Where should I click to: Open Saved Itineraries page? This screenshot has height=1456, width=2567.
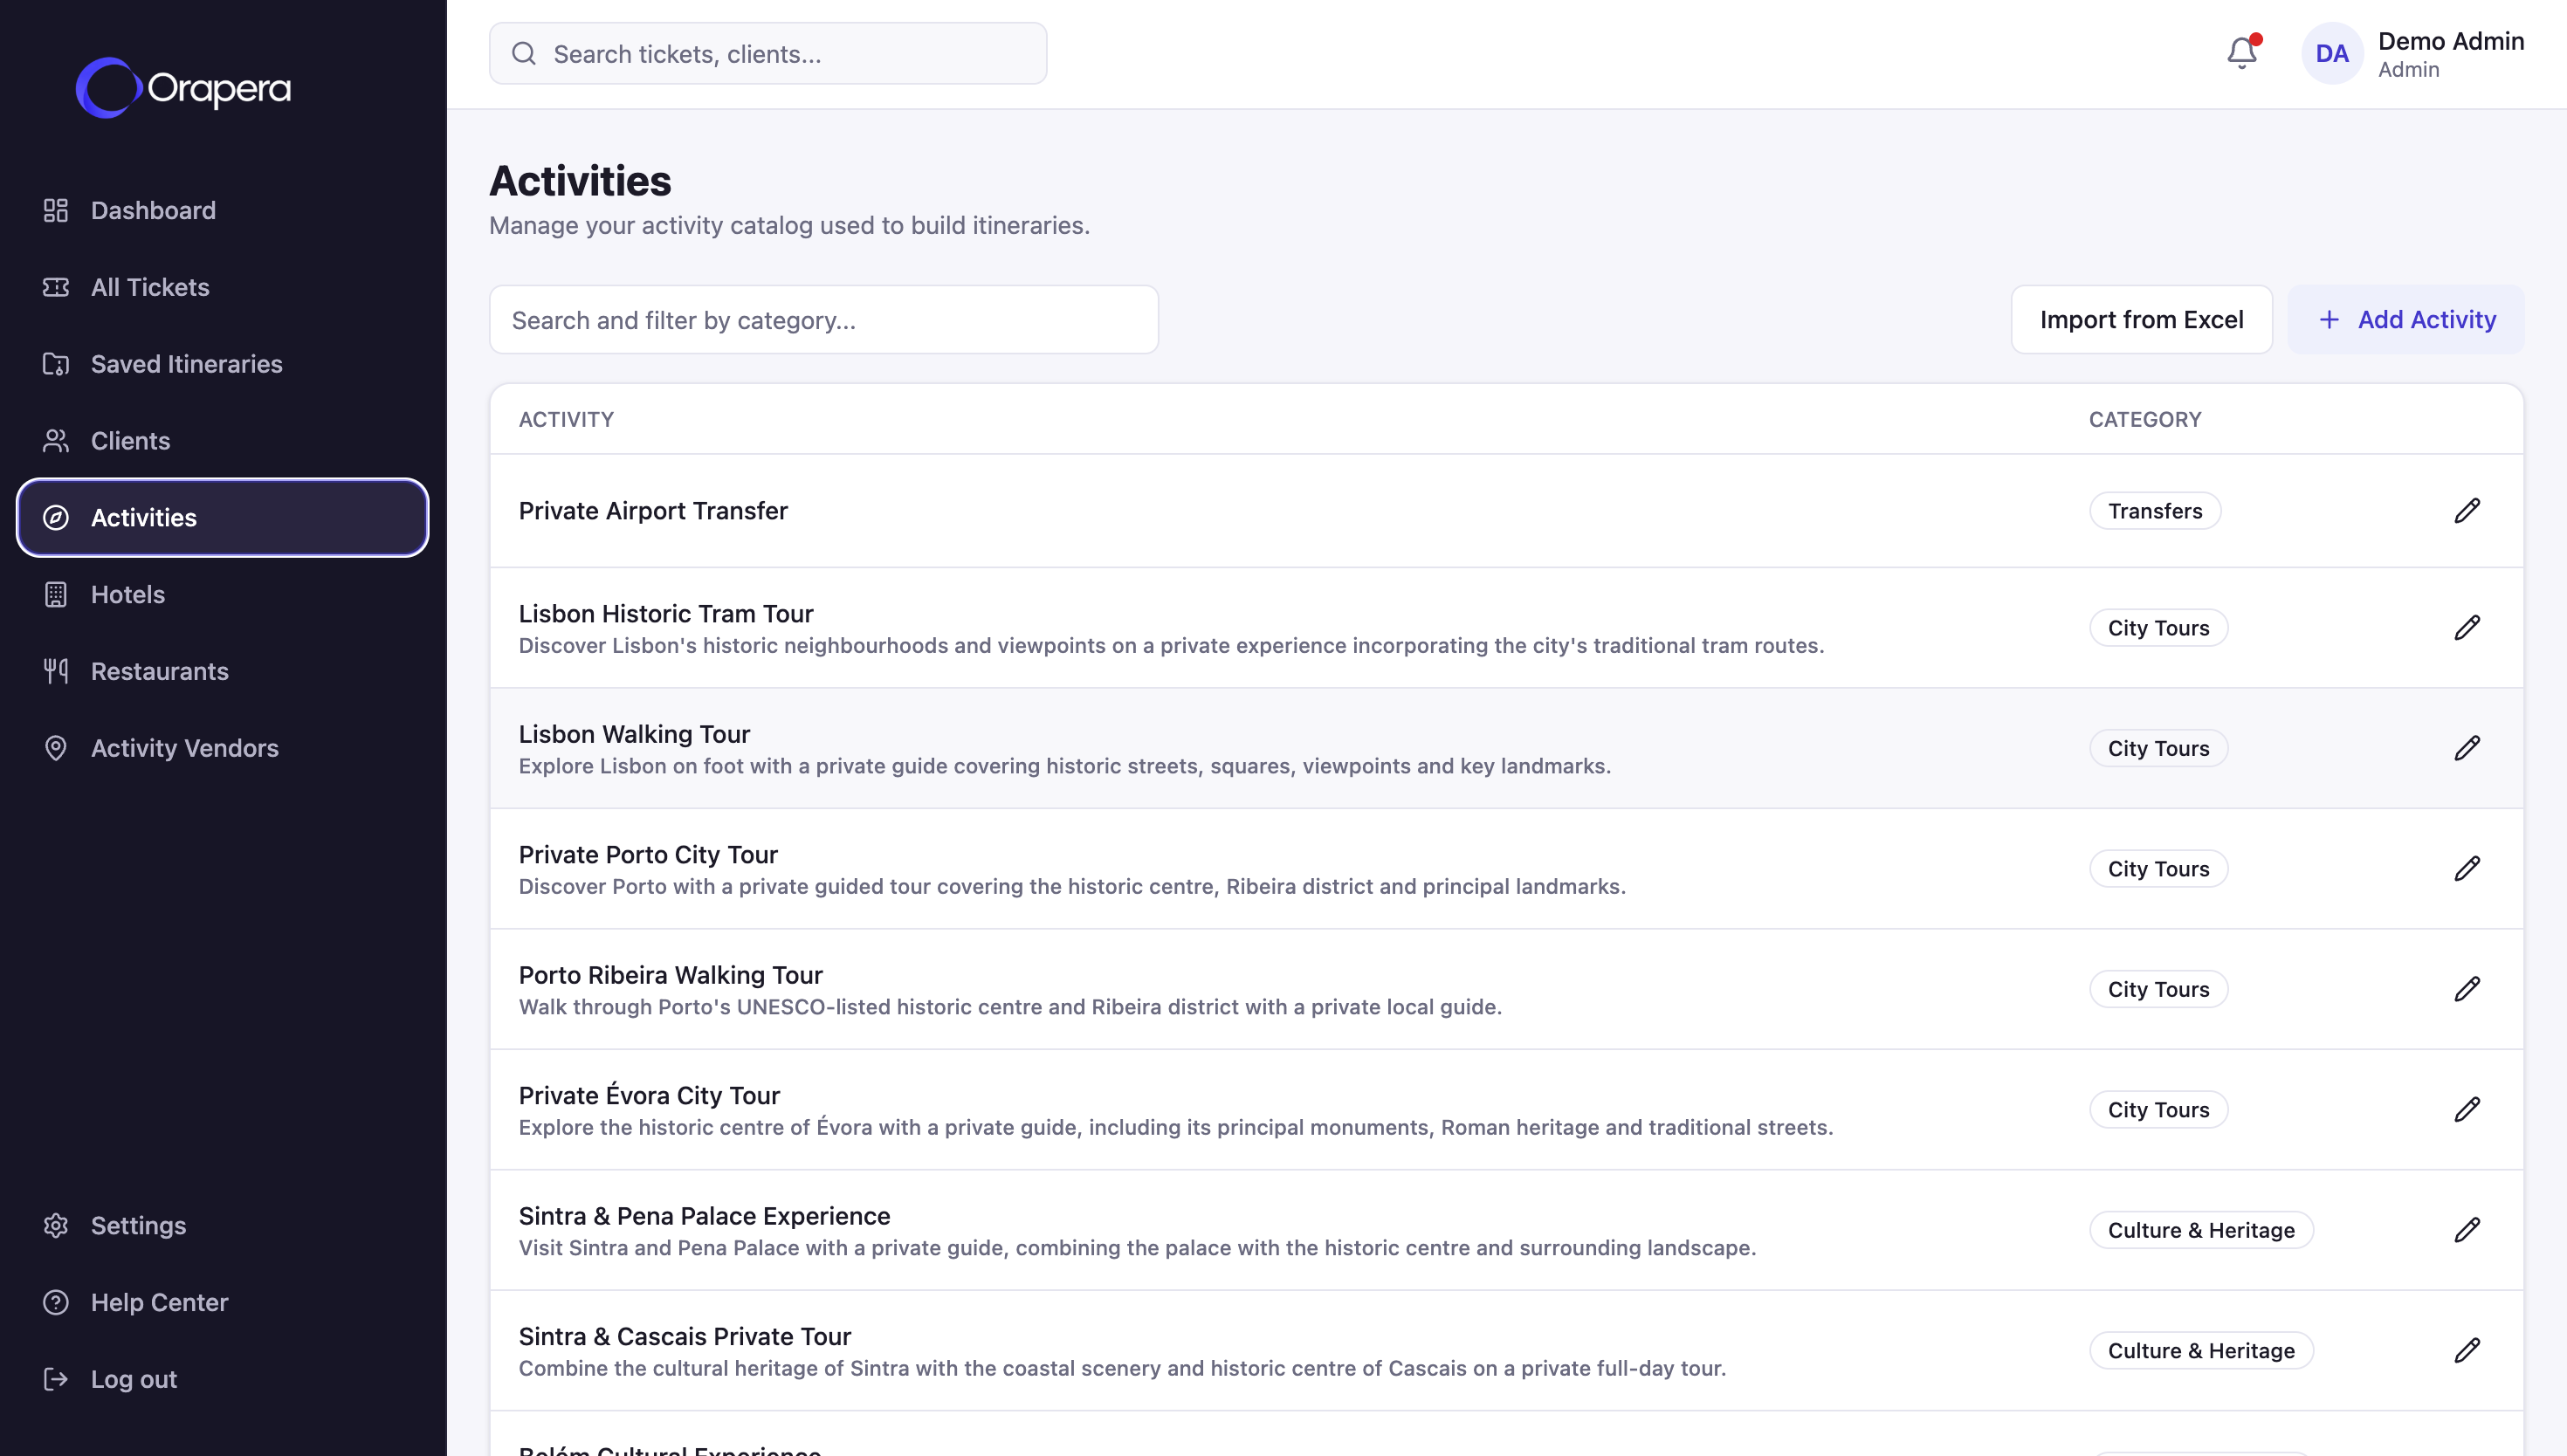223,364
